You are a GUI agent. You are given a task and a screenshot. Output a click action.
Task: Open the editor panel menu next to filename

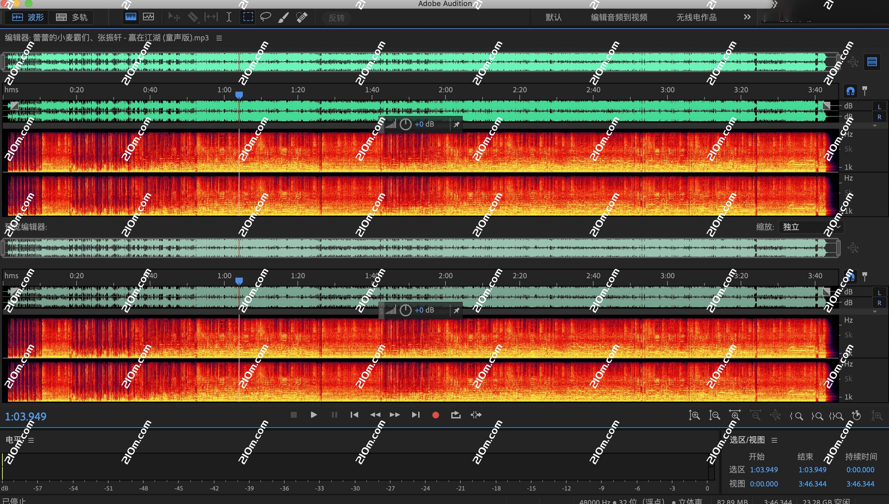pyautogui.click(x=219, y=38)
